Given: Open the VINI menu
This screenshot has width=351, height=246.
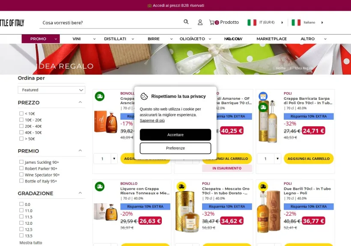Looking at the screenshot, I should 77,39.
